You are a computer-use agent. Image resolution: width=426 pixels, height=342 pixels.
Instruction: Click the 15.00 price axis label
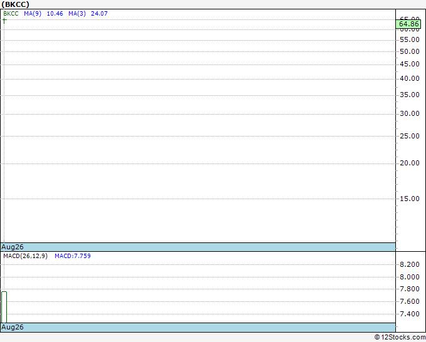pos(410,199)
